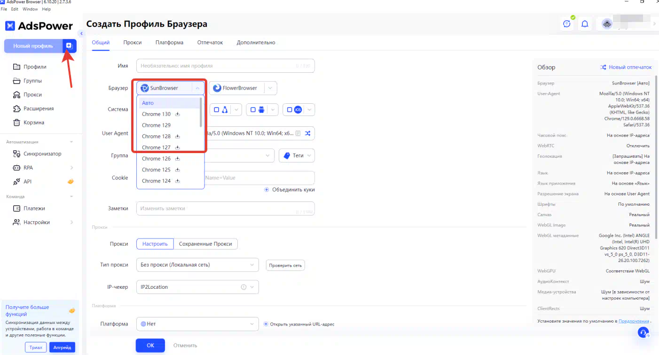Viewport: 659px width, 355px height.
Task: Open the Window menu
Action: [x=30, y=9]
